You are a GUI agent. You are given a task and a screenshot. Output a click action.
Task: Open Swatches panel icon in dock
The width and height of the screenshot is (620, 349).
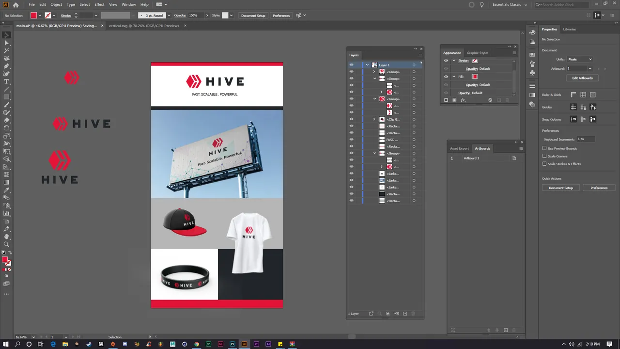pos(532,55)
